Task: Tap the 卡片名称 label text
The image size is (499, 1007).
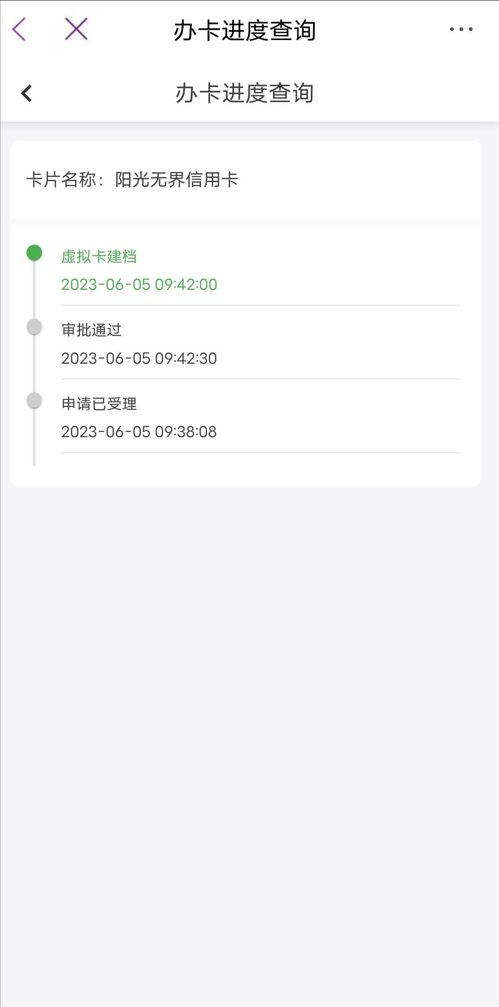Action: coord(61,180)
